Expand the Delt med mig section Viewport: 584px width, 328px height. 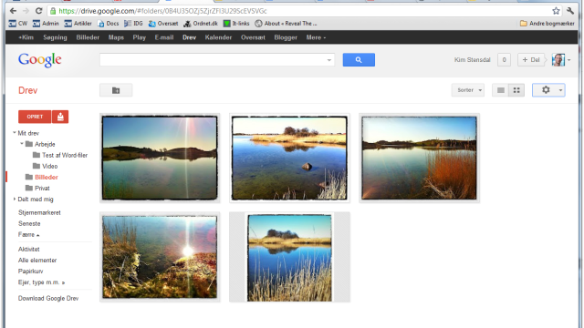coord(15,199)
